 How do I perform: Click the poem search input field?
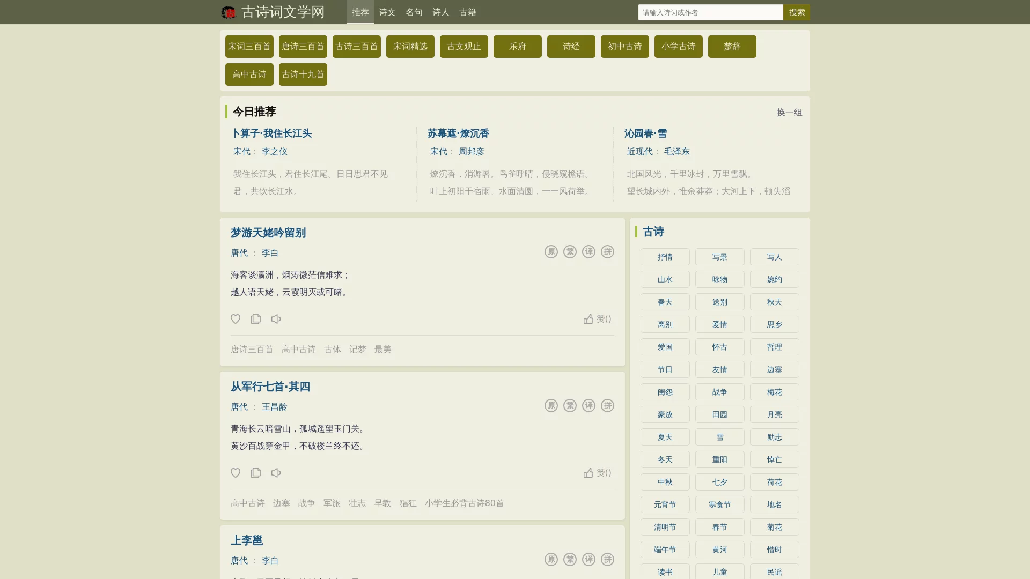pos(710,12)
